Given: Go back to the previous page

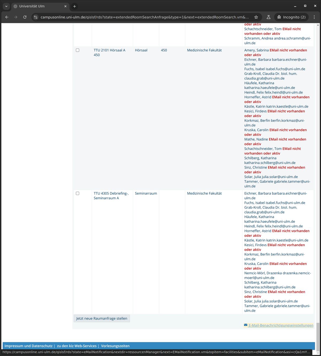Looking at the screenshot, I should (7, 17).
